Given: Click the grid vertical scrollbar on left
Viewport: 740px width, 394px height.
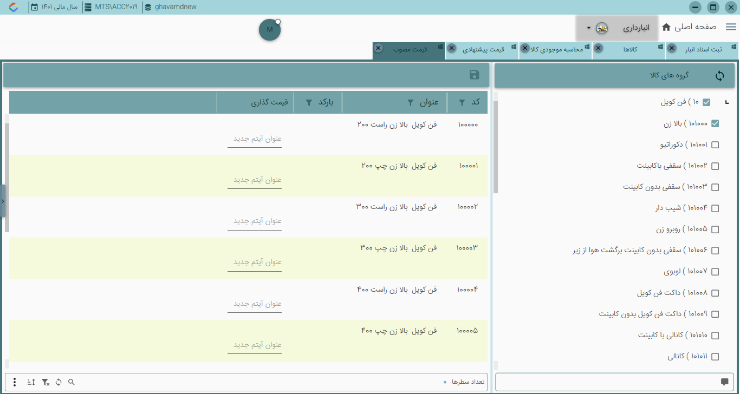Looking at the screenshot, I should tap(7, 178).
